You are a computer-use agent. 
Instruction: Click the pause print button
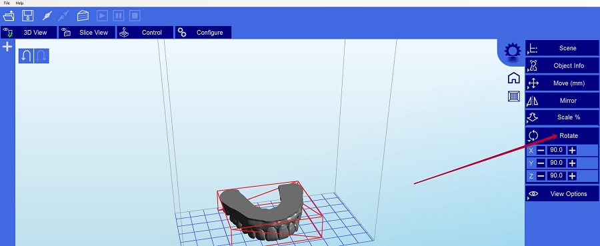119,16
